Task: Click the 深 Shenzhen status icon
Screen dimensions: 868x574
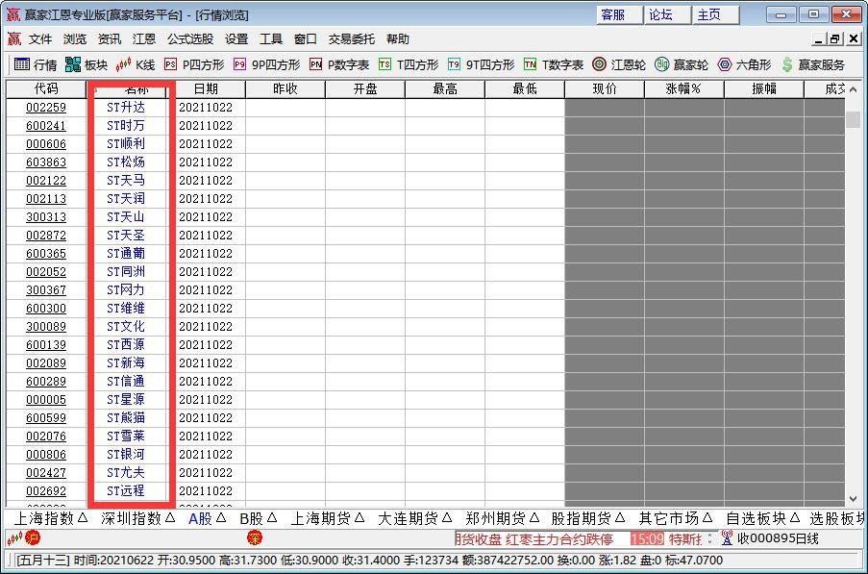Action: tap(255, 537)
